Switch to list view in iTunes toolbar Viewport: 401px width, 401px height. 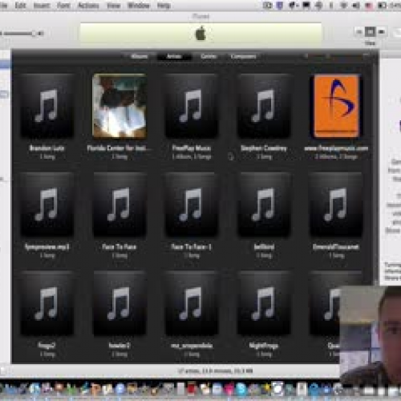coord(359,32)
